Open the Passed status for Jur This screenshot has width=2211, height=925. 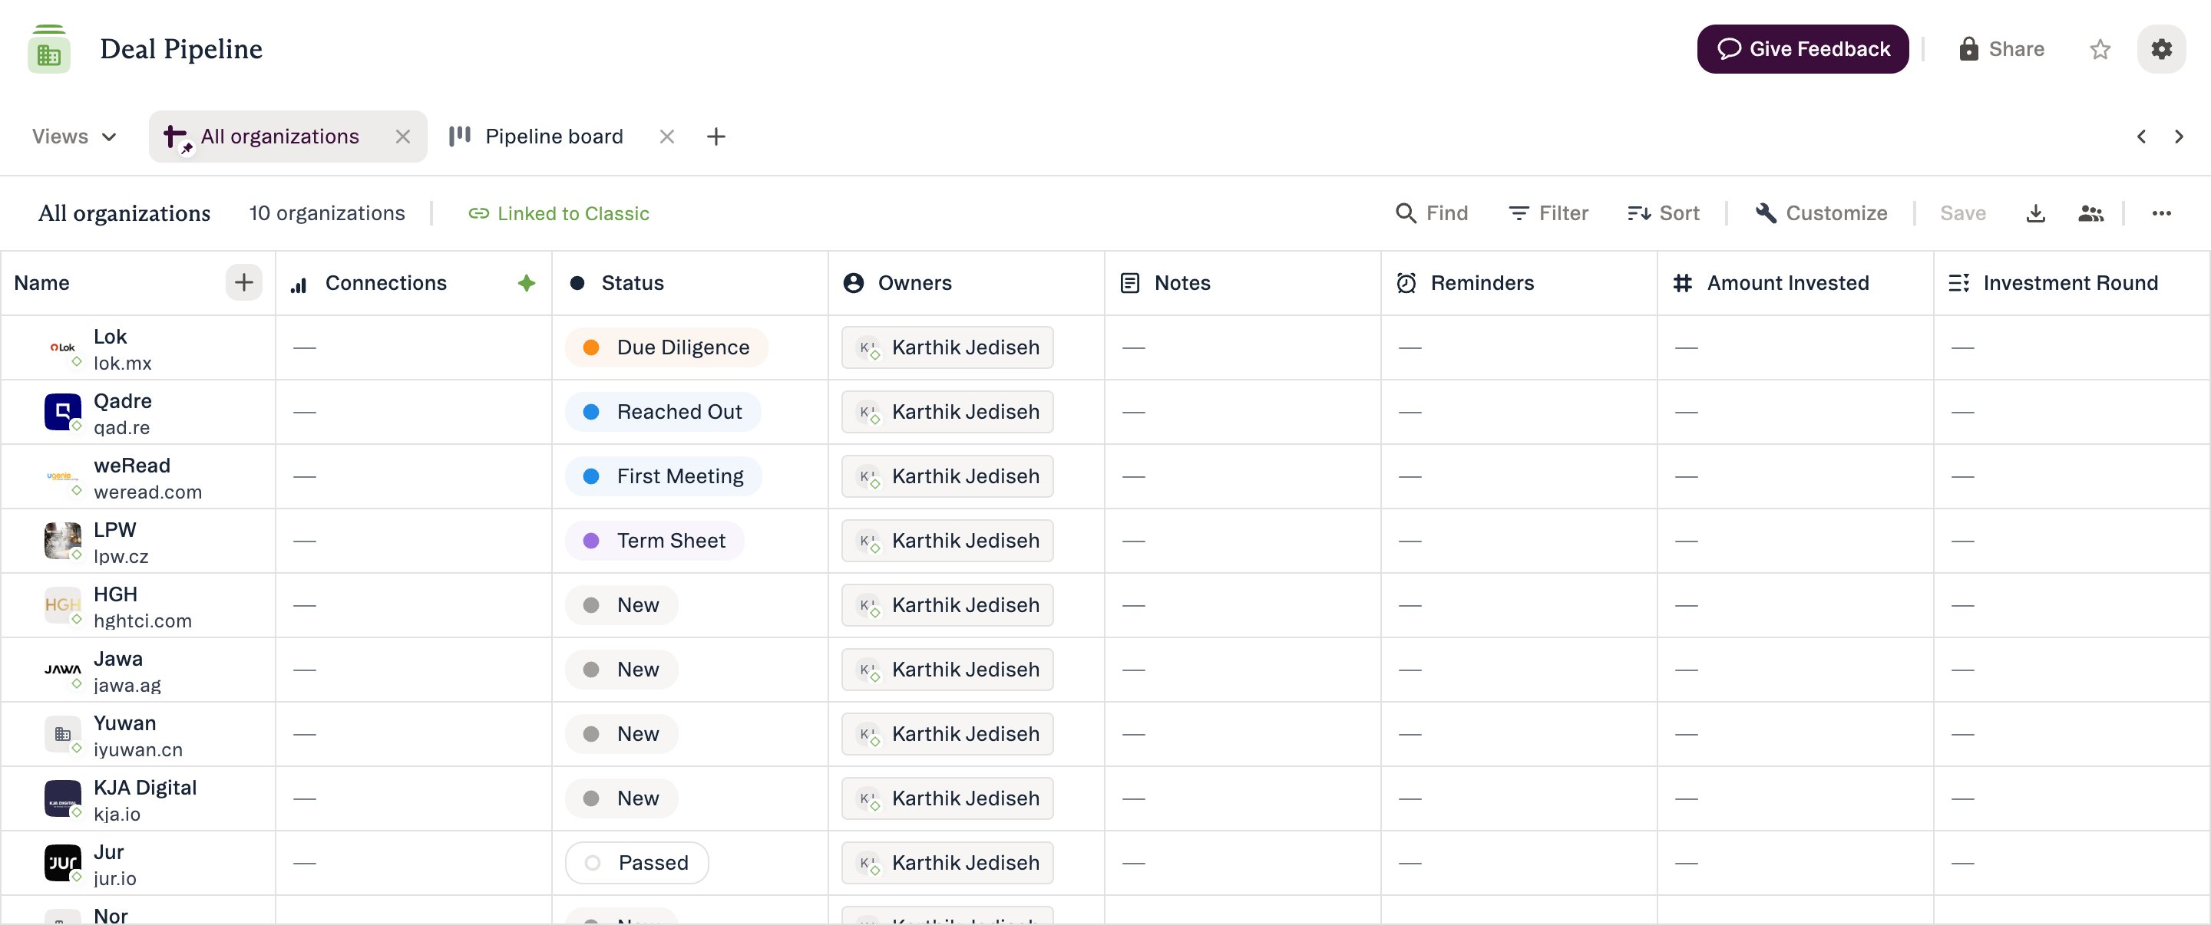click(637, 862)
